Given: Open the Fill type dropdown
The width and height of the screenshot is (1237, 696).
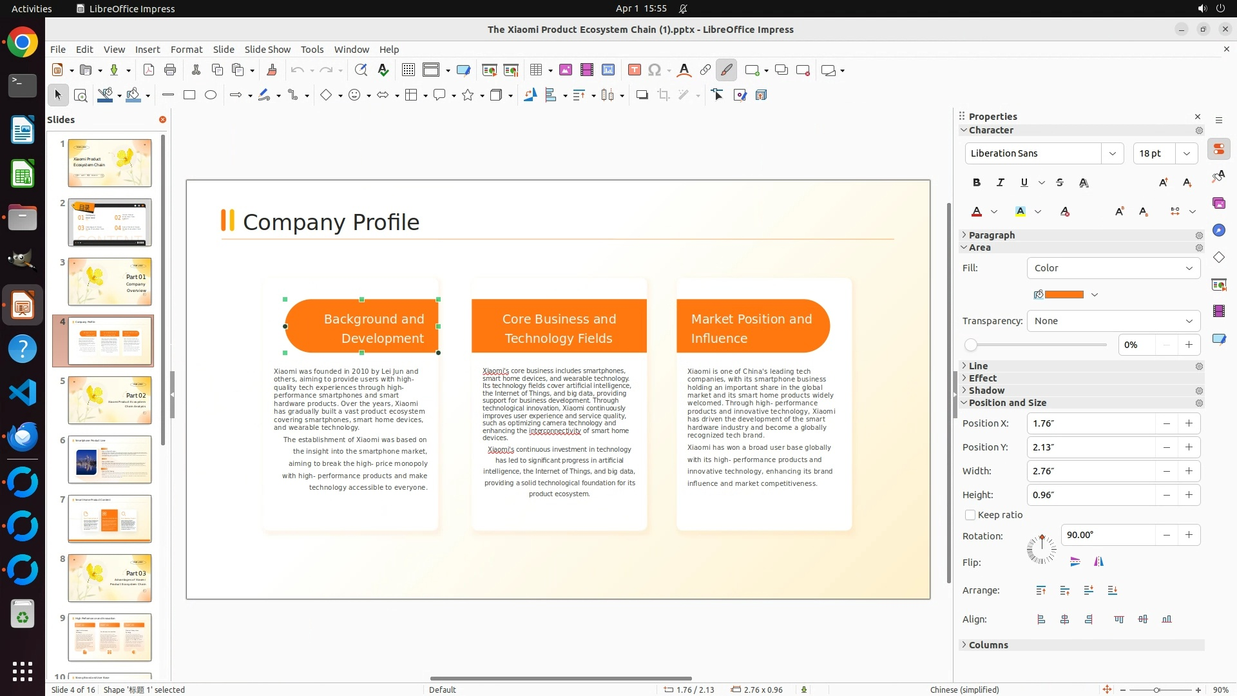Looking at the screenshot, I should click(1113, 268).
